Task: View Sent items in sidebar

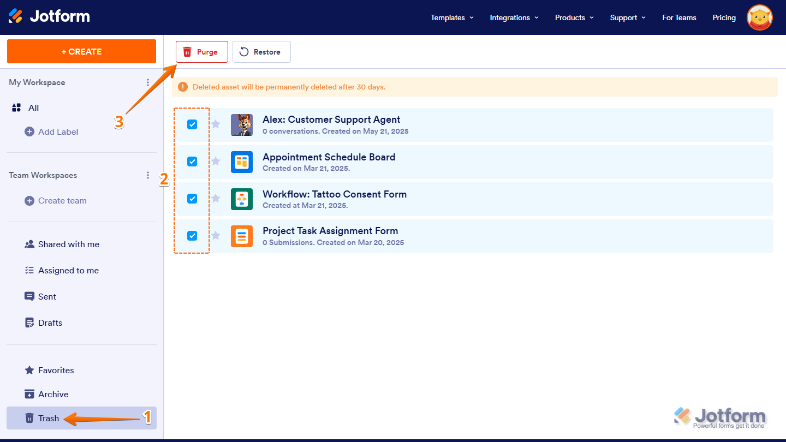Action: (x=29, y=296)
